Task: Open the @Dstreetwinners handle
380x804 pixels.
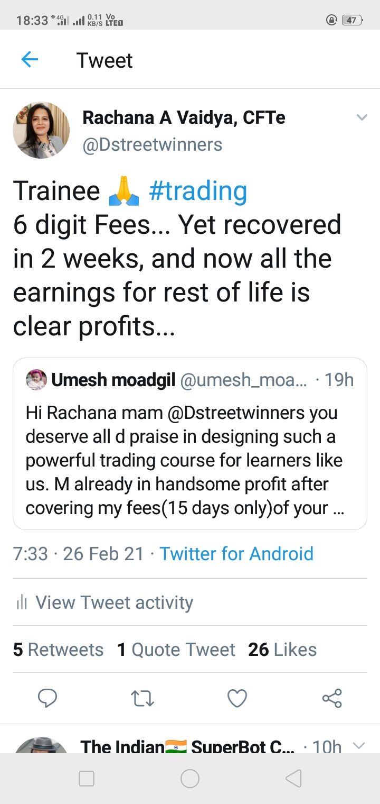Action: click(x=153, y=144)
